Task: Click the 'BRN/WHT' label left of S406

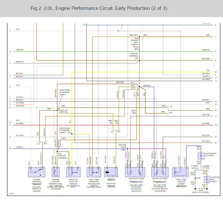Action: [x=134, y=35]
